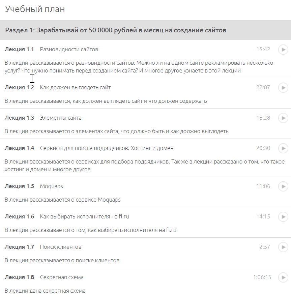The image size is (291, 297).
Task: Open Секретная схема lecture title
Action: coord(62,277)
